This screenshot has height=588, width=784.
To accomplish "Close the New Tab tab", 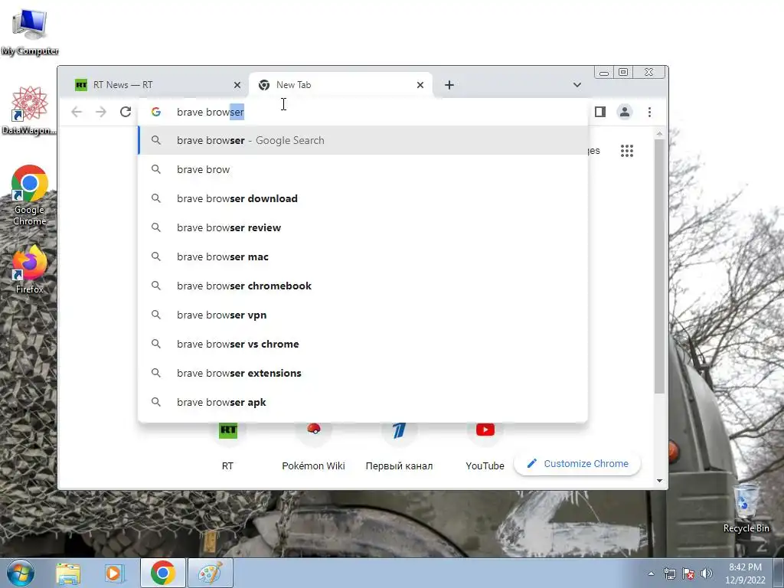I will 420,85.
